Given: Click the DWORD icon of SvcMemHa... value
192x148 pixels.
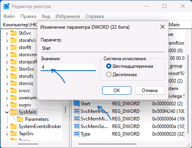Looking at the screenshot, I should pyautogui.click(x=77, y=111).
